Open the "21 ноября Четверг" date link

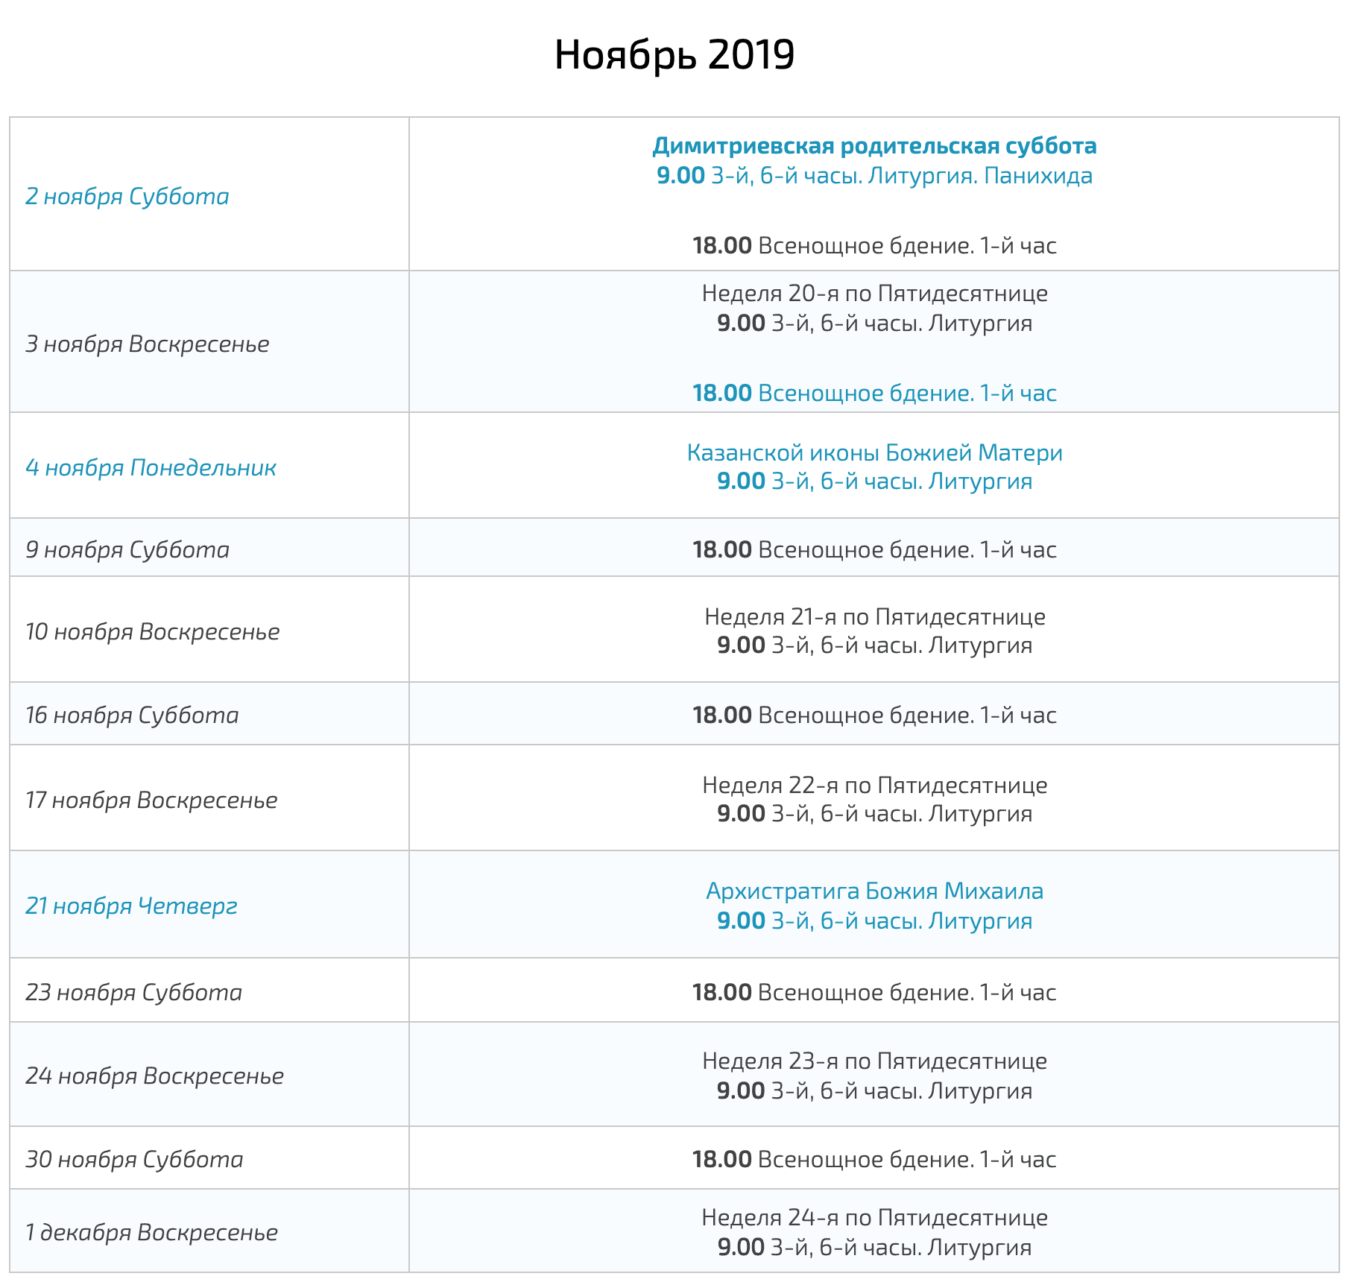click(131, 906)
